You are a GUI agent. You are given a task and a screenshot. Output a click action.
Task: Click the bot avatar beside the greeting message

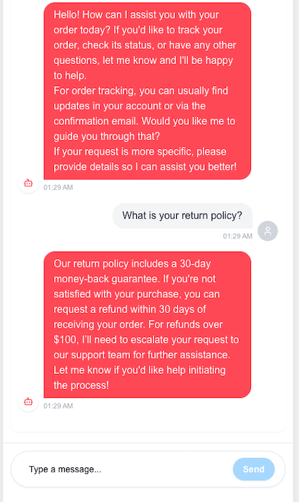point(29,183)
